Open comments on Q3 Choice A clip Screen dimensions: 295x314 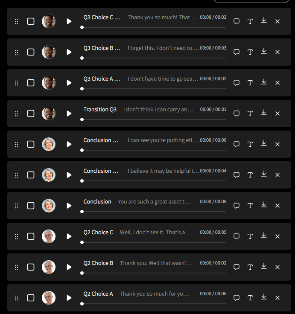coord(237,83)
